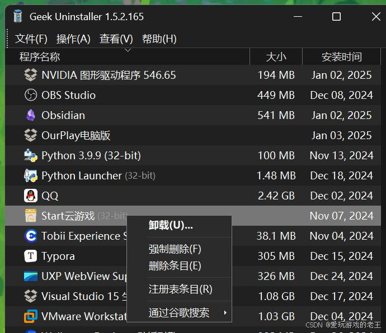Click the Geek Uninstaller title bar icon
Image resolution: width=386 pixels, height=333 pixels.
point(18,16)
